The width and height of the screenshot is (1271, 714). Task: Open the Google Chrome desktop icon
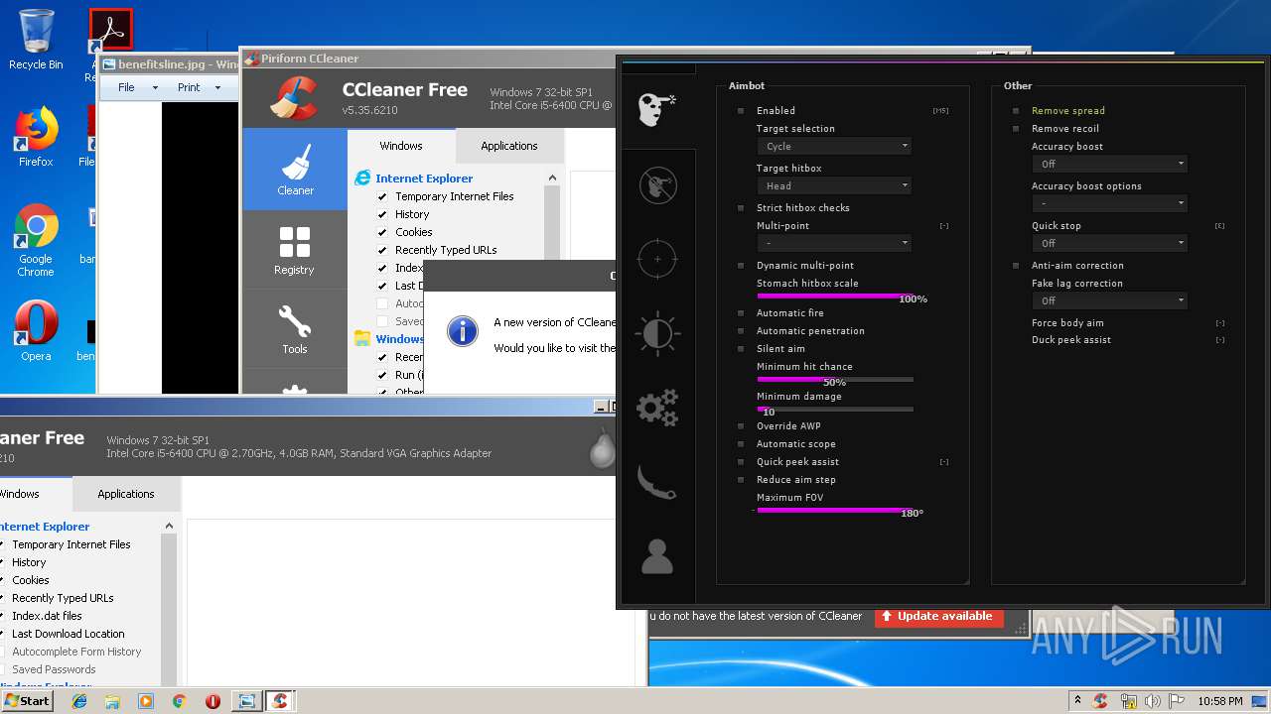(36, 240)
